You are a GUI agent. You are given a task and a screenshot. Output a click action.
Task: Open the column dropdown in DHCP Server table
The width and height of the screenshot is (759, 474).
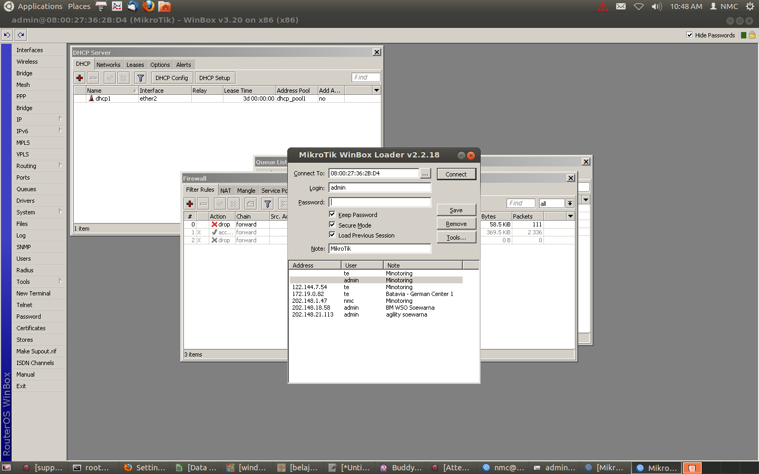pyautogui.click(x=376, y=91)
